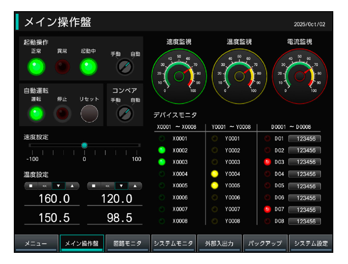The height and width of the screenshot is (264, 348).
Task: Click the yellow Y0004 device indicator
Action: (214, 174)
